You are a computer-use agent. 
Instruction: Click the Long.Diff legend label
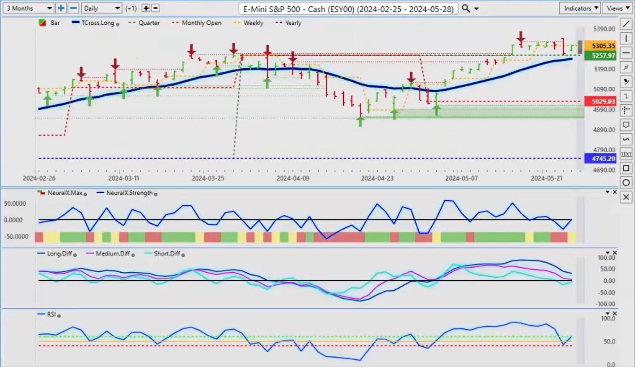click(59, 254)
